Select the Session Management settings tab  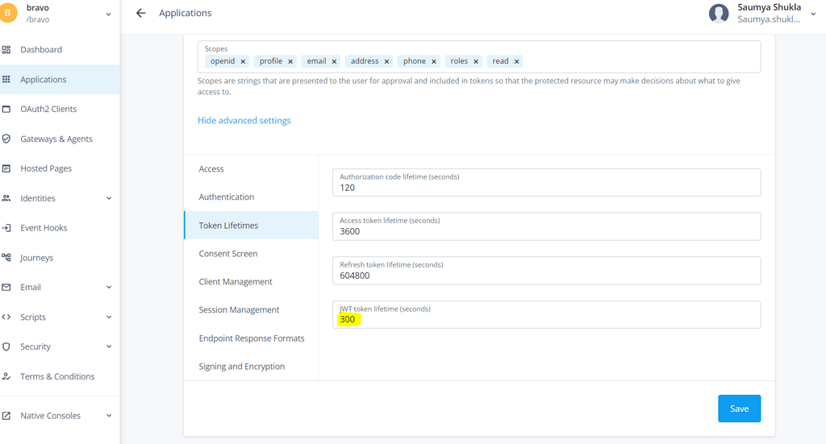click(x=239, y=310)
